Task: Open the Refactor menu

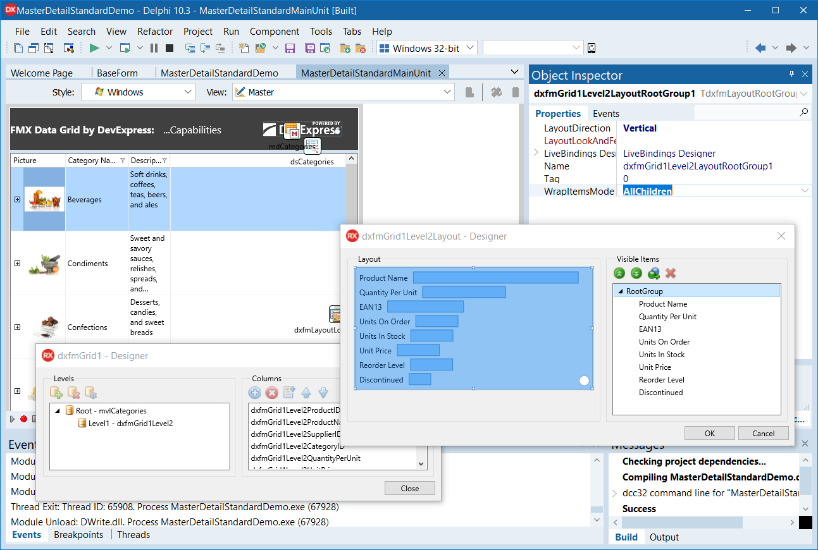Action: coord(155,32)
